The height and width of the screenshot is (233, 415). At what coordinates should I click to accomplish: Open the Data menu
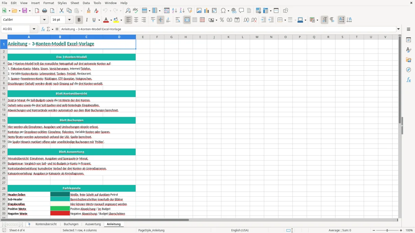coord(86,3)
